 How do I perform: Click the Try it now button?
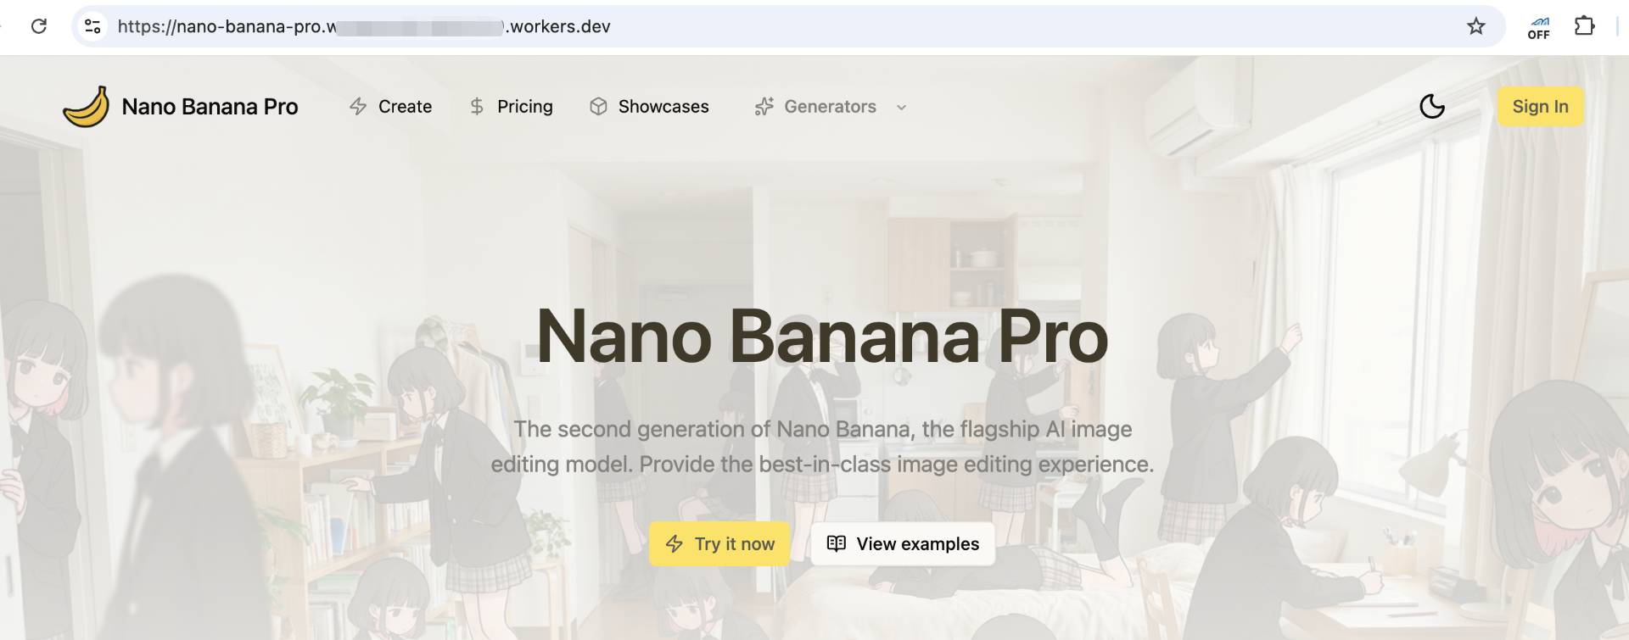(x=719, y=544)
